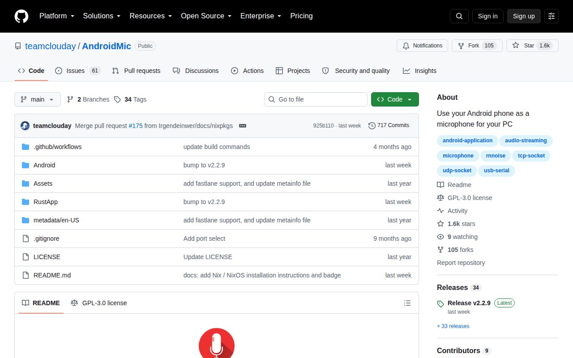Viewport: 573px width, 358px height.
Task: Click the Sign up button
Action: [x=524, y=16]
